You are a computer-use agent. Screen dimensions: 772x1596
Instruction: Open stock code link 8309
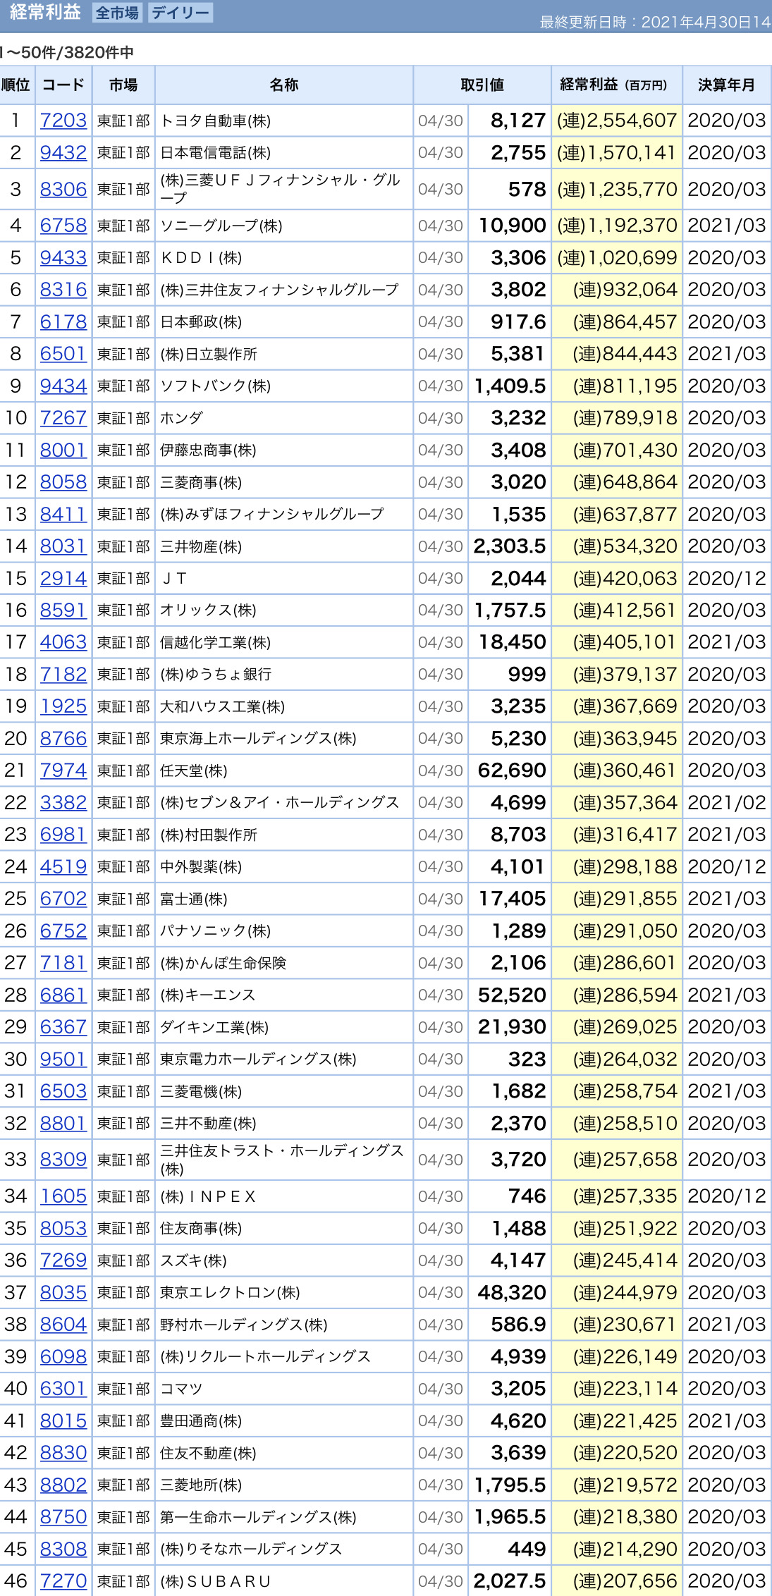click(x=63, y=1160)
